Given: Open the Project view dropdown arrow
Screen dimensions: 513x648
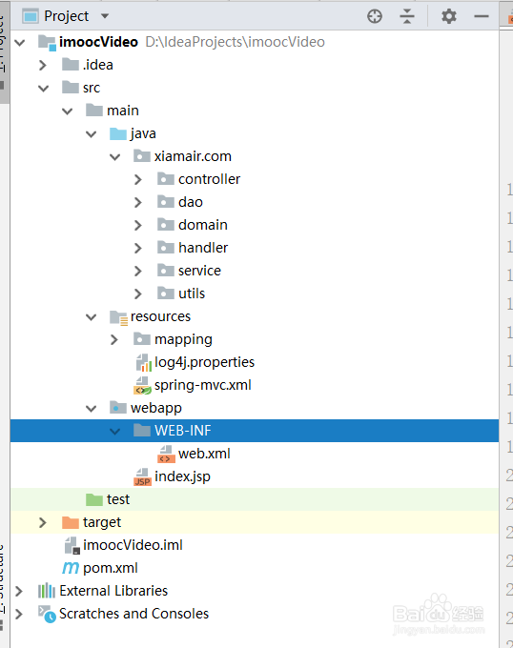Looking at the screenshot, I should pos(105,16).
